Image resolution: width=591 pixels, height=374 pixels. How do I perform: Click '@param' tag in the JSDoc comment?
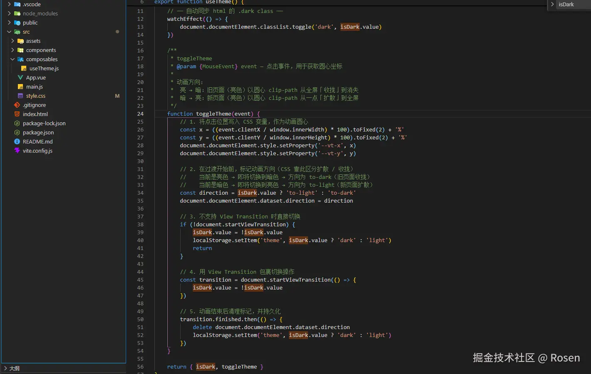[x=186, y=66]
